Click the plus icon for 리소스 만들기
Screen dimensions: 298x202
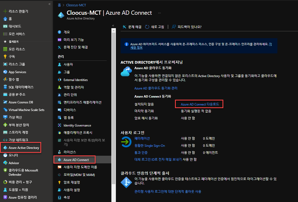[5, 11]
